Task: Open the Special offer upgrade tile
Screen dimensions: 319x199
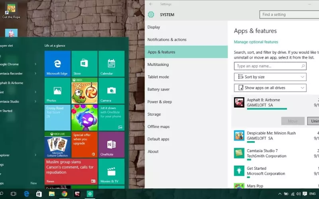Action: pyautogui.click(x=85, y=144)
